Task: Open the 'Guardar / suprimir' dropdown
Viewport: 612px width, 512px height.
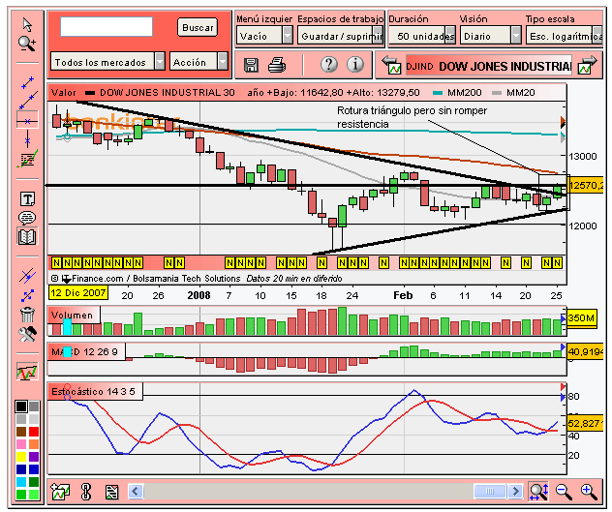Action: pos(340,36)
